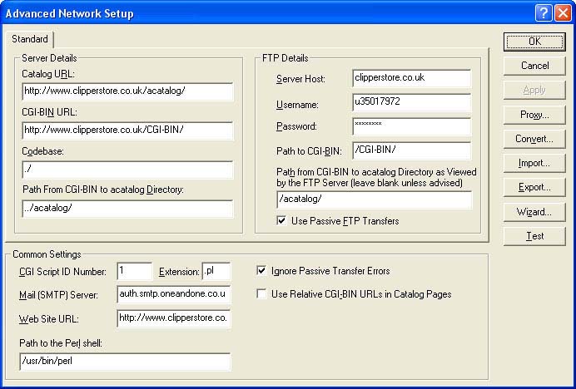Image resolution: width=576 pixels, height=389 pixels.
Task: Launch the network setup Wizard
Action: coord(534,212)
